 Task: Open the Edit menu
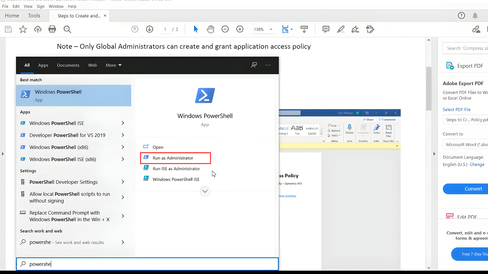[16, 6]
